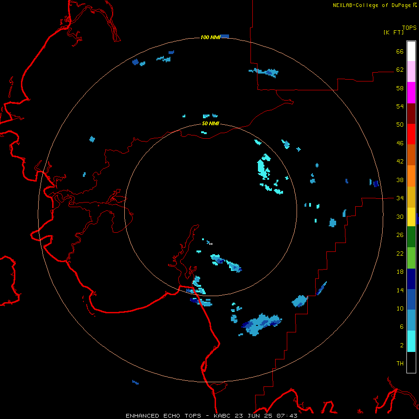The height and width of the screenshot is (419, 419).
Task: Click the '66' scale value
Action: tap(400, 51)
